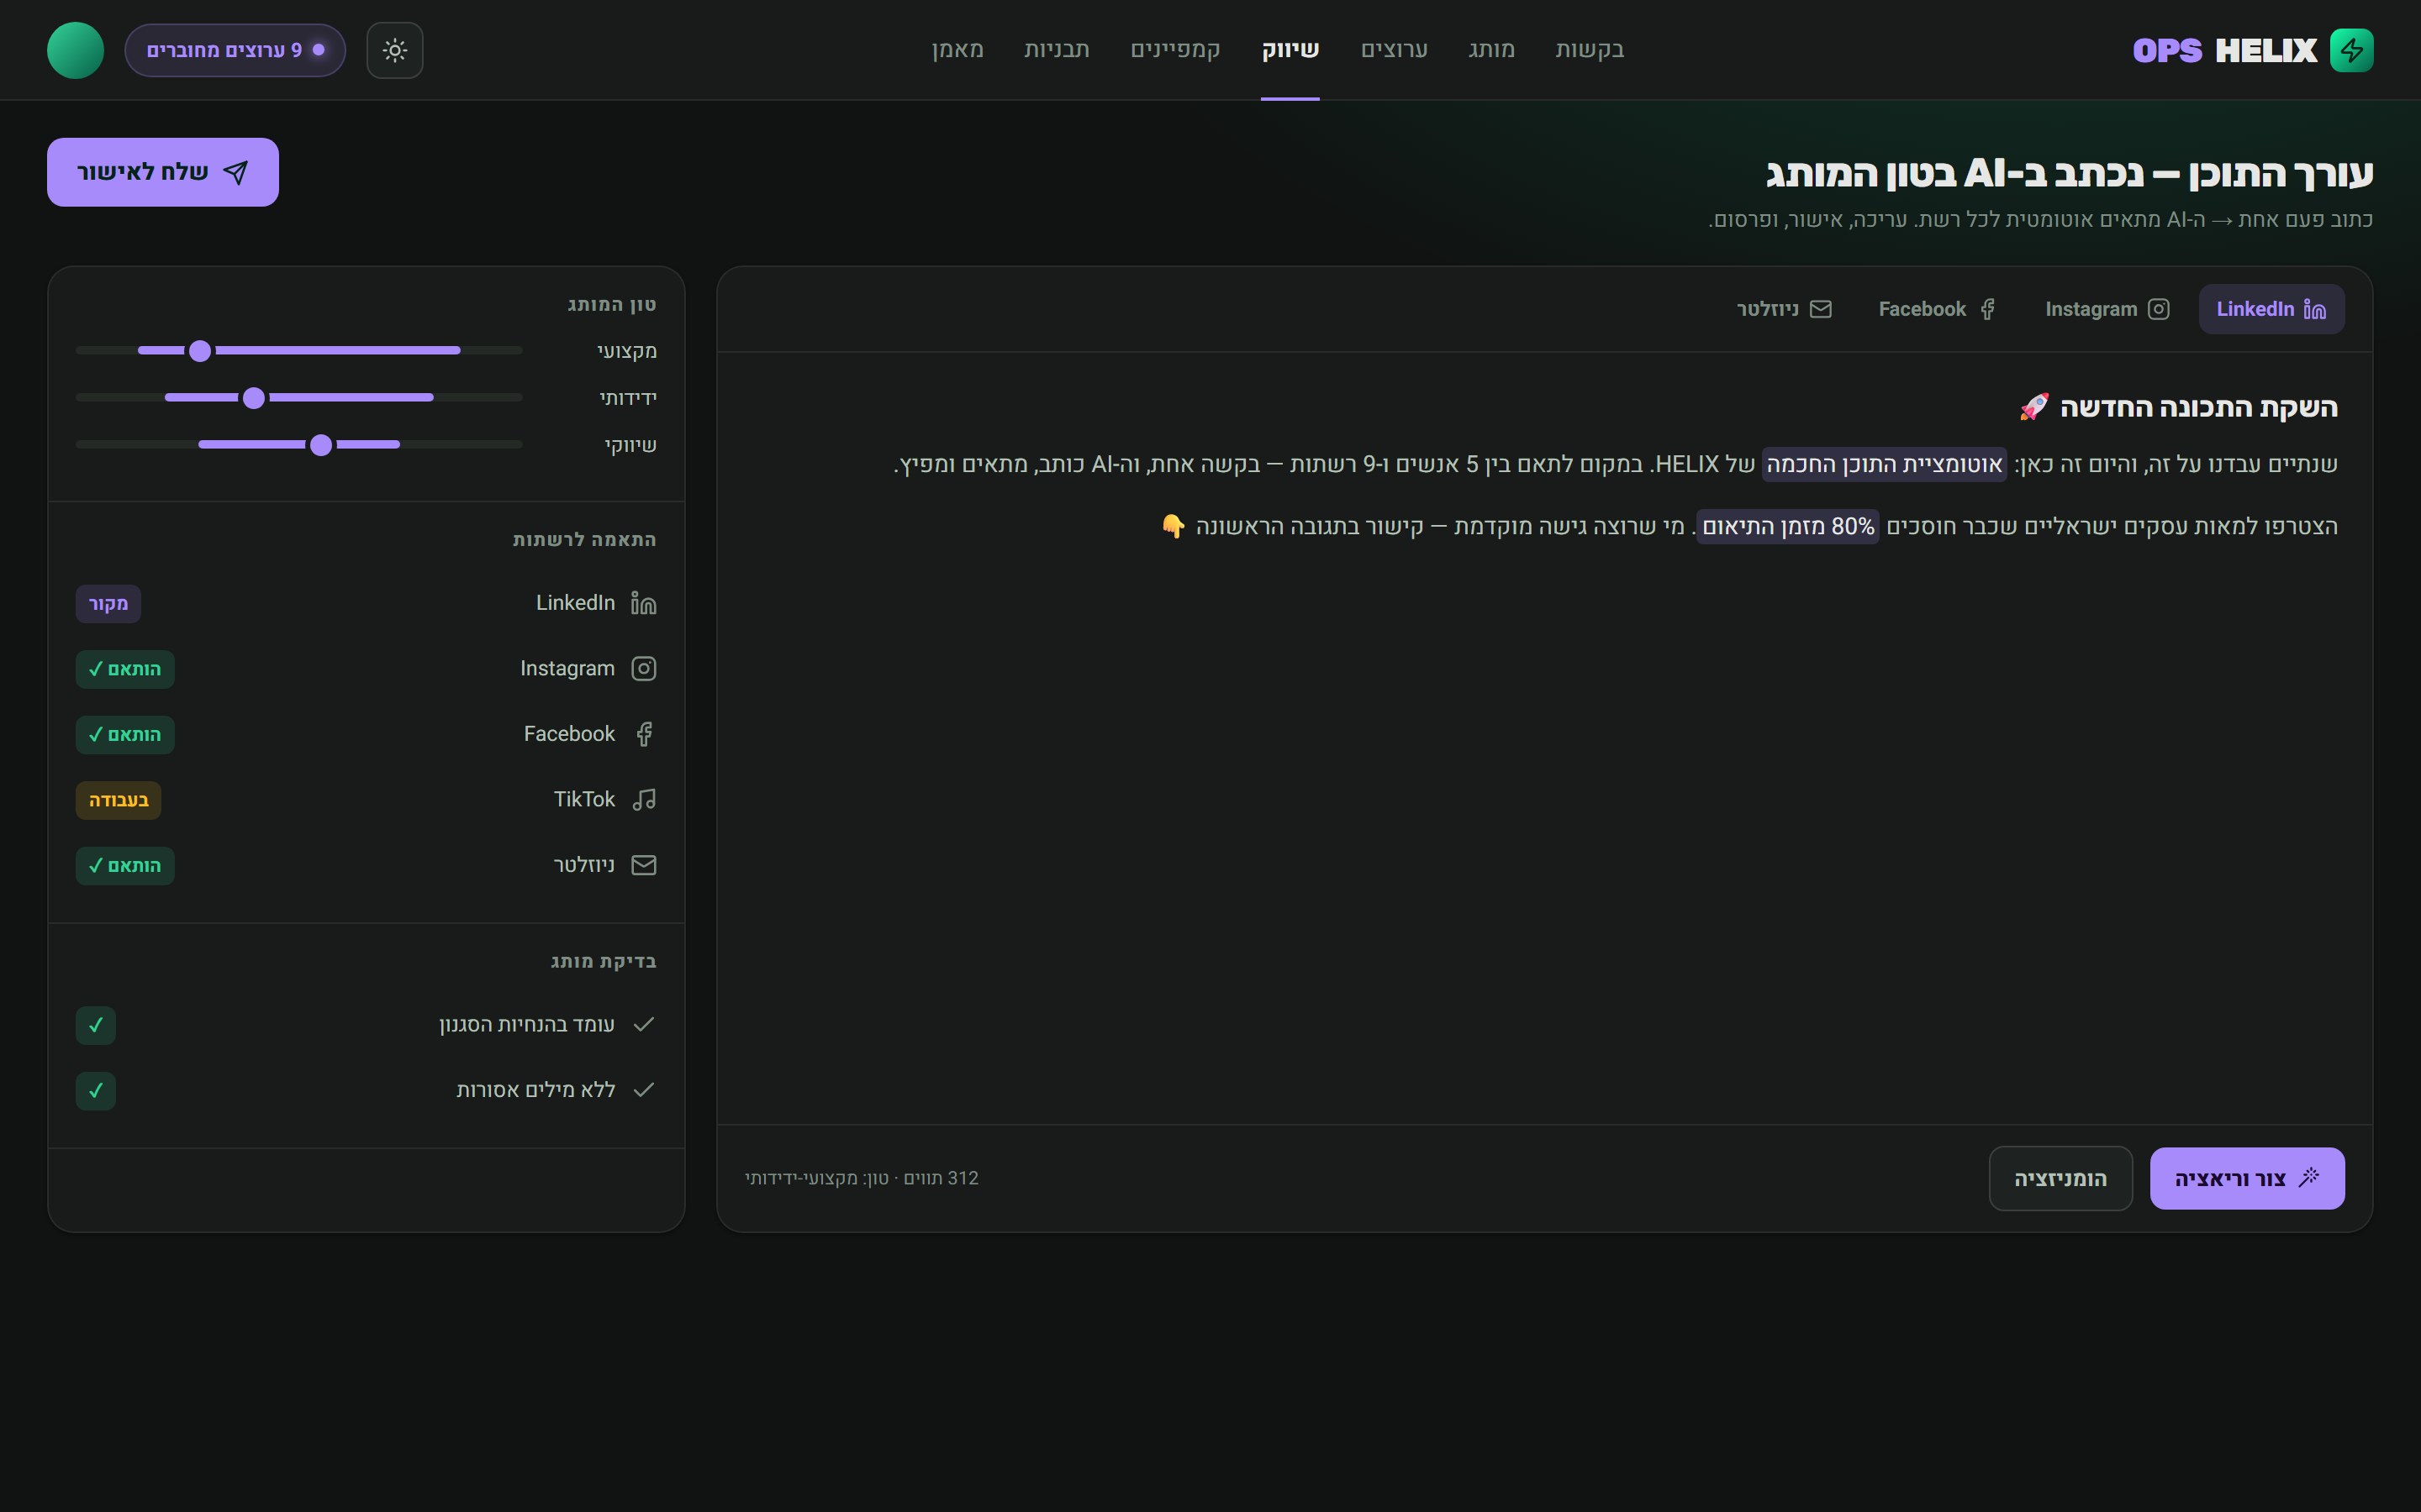Click the מקצועי tone slider handle
Image resolution: width=2421 pixels, height=1512 pixels.
[x=200, y=351]
